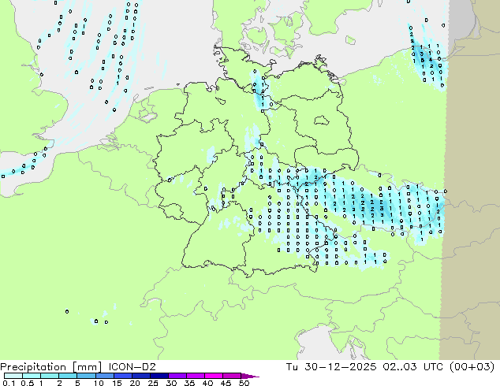Click the legend scale label '0.1'
500x386 pixels.
tap(8, 383)
